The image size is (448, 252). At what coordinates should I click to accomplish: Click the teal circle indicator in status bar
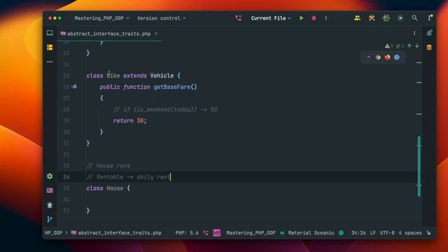341,233
